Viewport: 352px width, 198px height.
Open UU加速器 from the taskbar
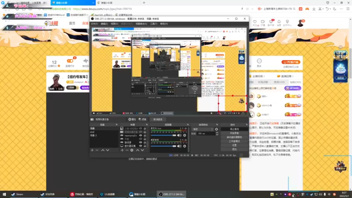point(107,194)
